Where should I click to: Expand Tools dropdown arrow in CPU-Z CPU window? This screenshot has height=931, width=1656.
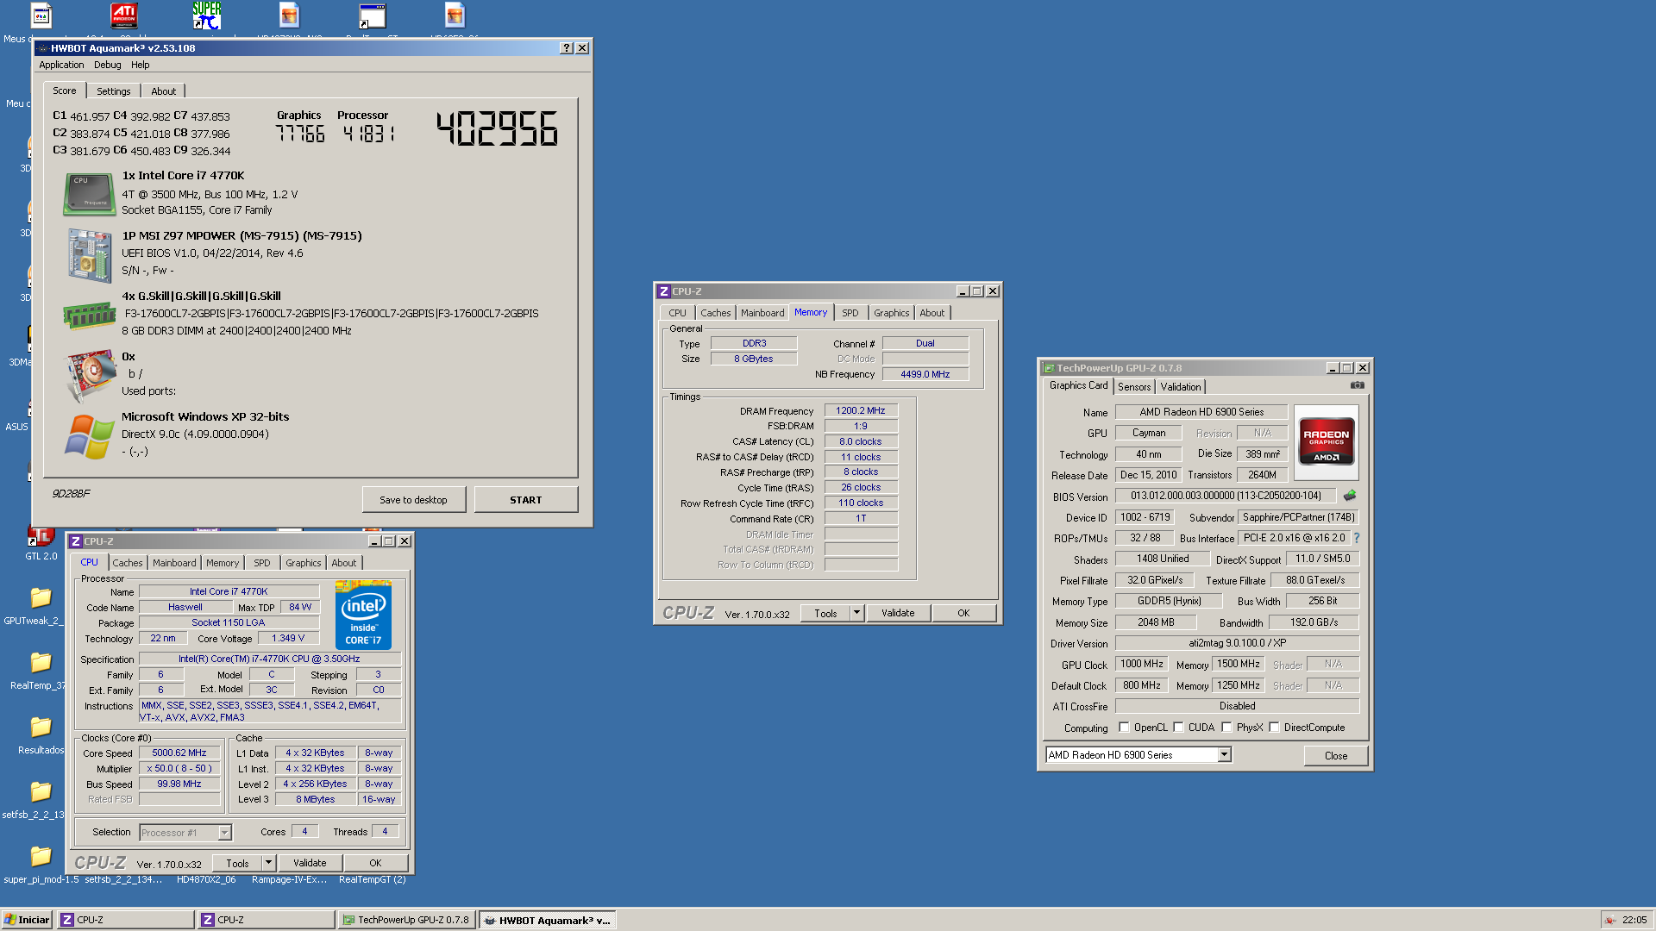(x=268, y=863)
